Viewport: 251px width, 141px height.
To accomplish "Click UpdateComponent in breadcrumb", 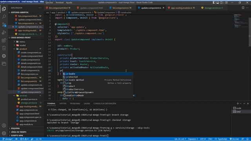I will (x=106, y=12).
